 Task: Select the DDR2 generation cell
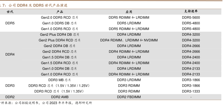tap(10, 97)
